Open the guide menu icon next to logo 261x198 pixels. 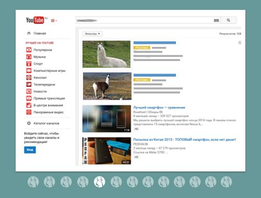(x=54, y=21)
